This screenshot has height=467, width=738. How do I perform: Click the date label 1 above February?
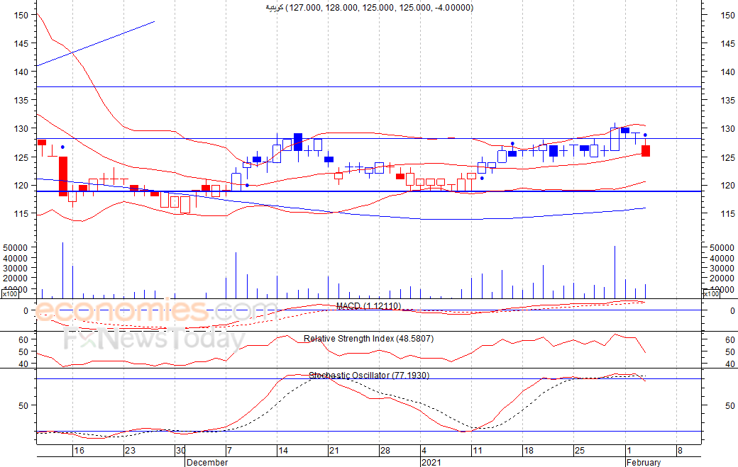[628, 451]
